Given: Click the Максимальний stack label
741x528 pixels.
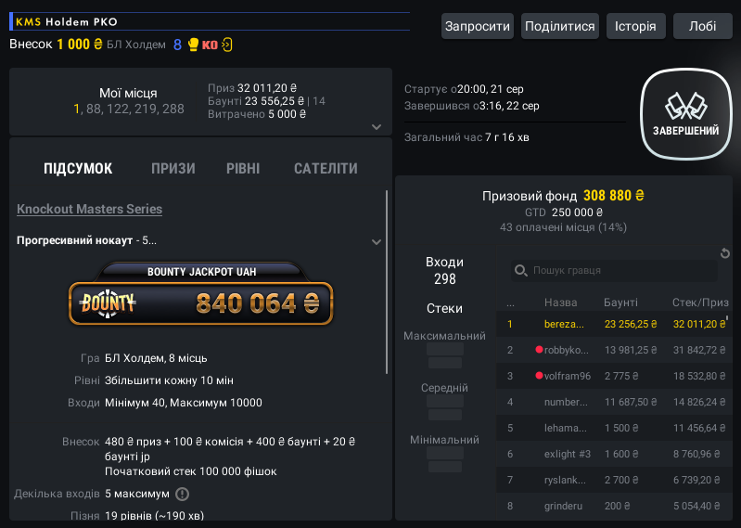Looking at the screenshot, I should pos(445,336).
